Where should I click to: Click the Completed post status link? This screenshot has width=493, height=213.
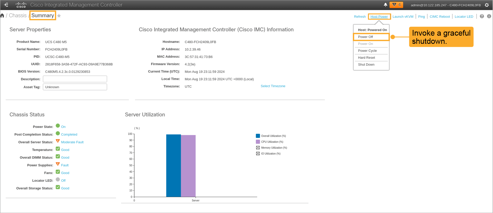pos(69,135)
